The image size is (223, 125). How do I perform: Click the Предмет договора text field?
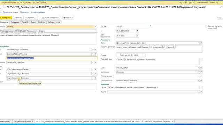159,49
